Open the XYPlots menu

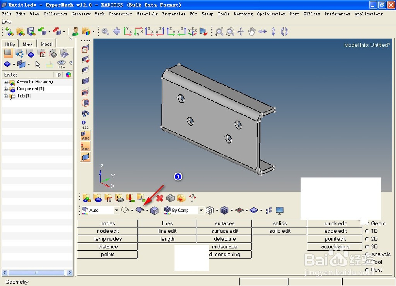click(x=312, y=14)
